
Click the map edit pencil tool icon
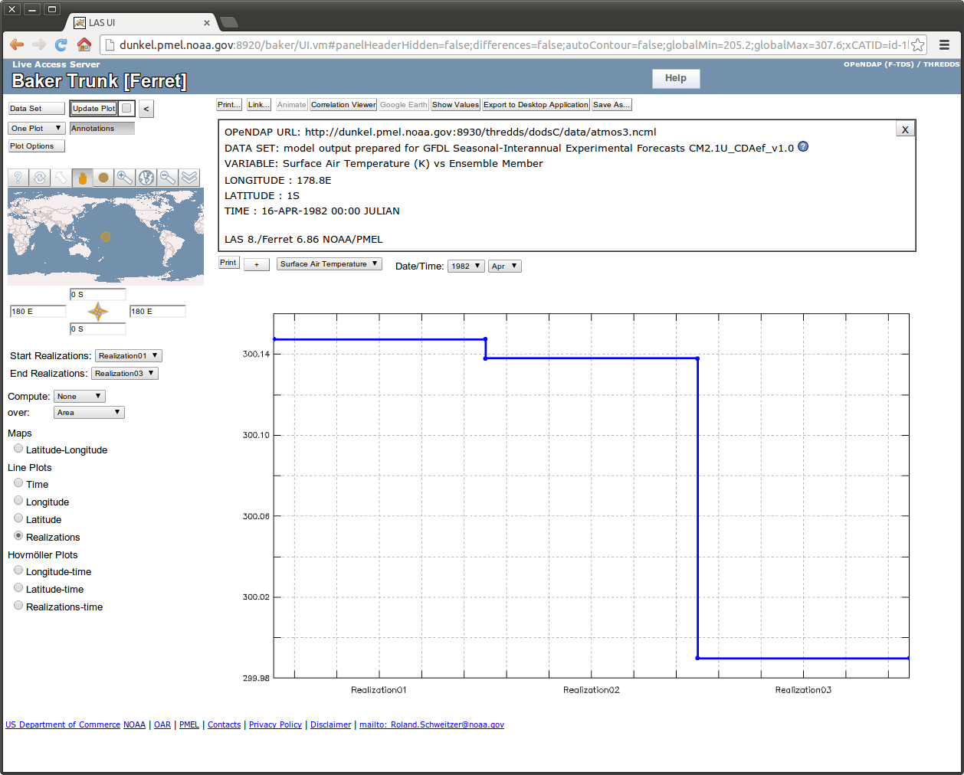point(61,178)
